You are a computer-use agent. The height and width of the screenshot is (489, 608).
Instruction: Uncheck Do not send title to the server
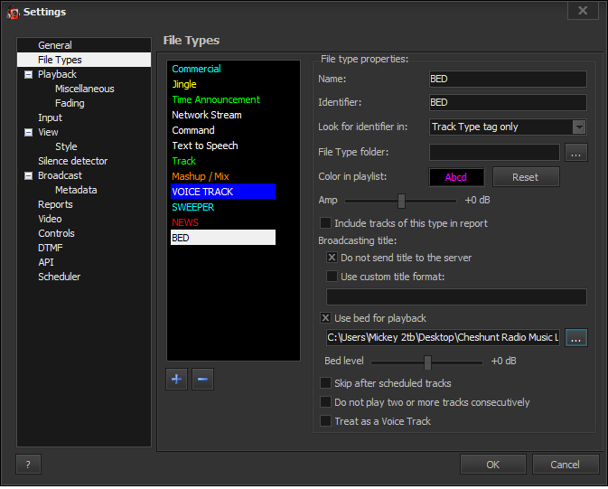point(332,259)
